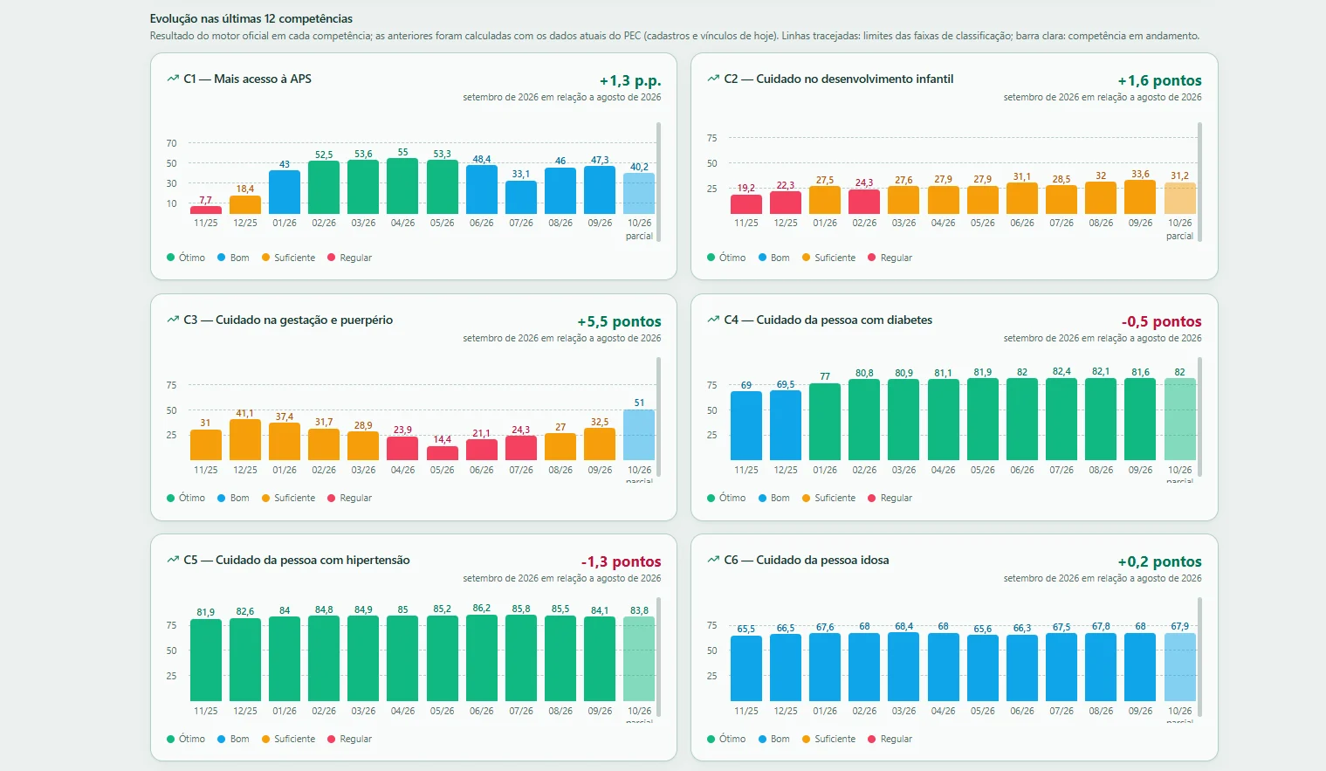Select the 09/26 bar valued 33,6 in C2
The width and height of the screenshot is (1326, 771).
pyautogui.click(x=1140, y=197)
